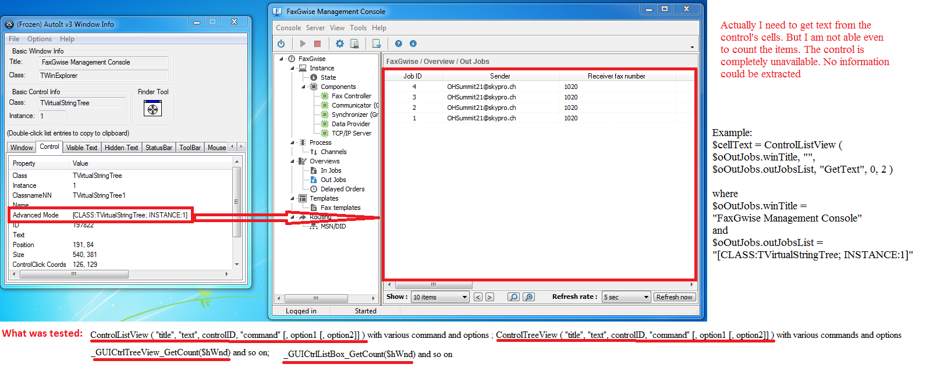Click the clear search magnifier icon

(x=528, y=297)
